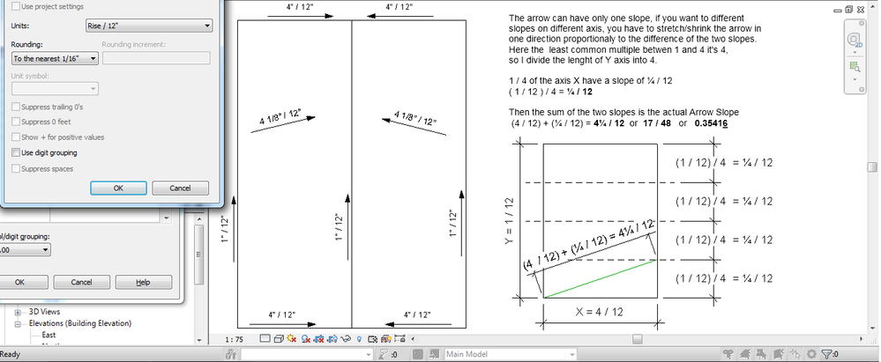The width and height of the screenshot is (881, 362).
Task: Click the gray square icon before Main Model
Action: (x=418, y=354)
